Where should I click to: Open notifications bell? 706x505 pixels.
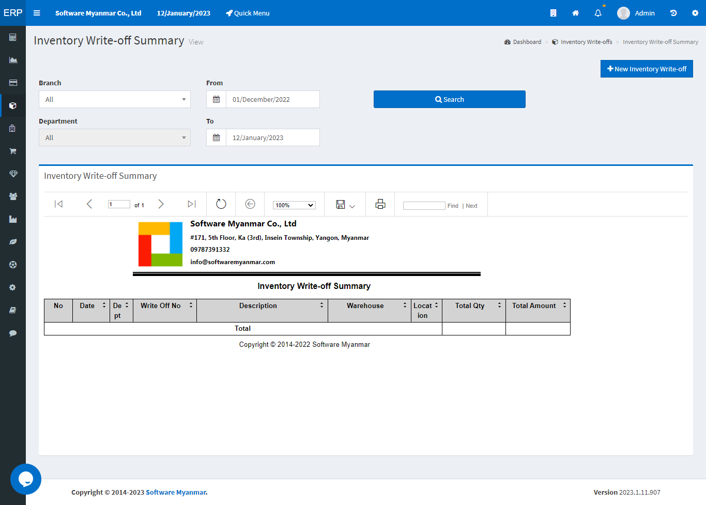598,13
